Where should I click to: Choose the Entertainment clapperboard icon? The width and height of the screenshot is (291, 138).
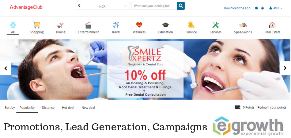tap(88, 25)
